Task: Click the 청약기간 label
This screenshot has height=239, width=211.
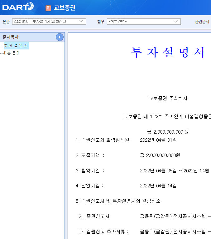Action: pyautogui.click(x=90, y=170)
